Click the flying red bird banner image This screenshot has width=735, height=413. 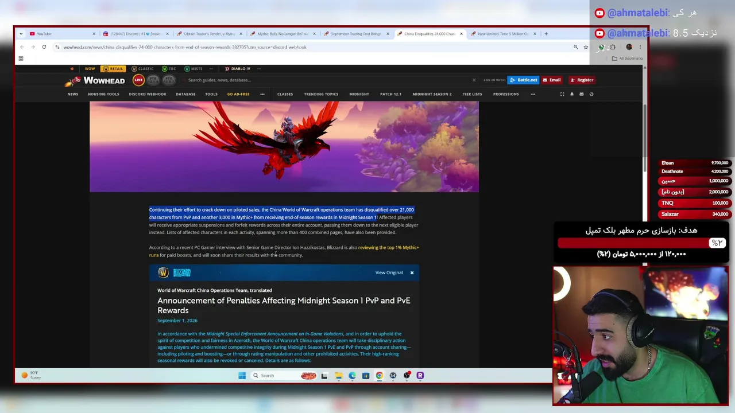(x=284, y=146)
